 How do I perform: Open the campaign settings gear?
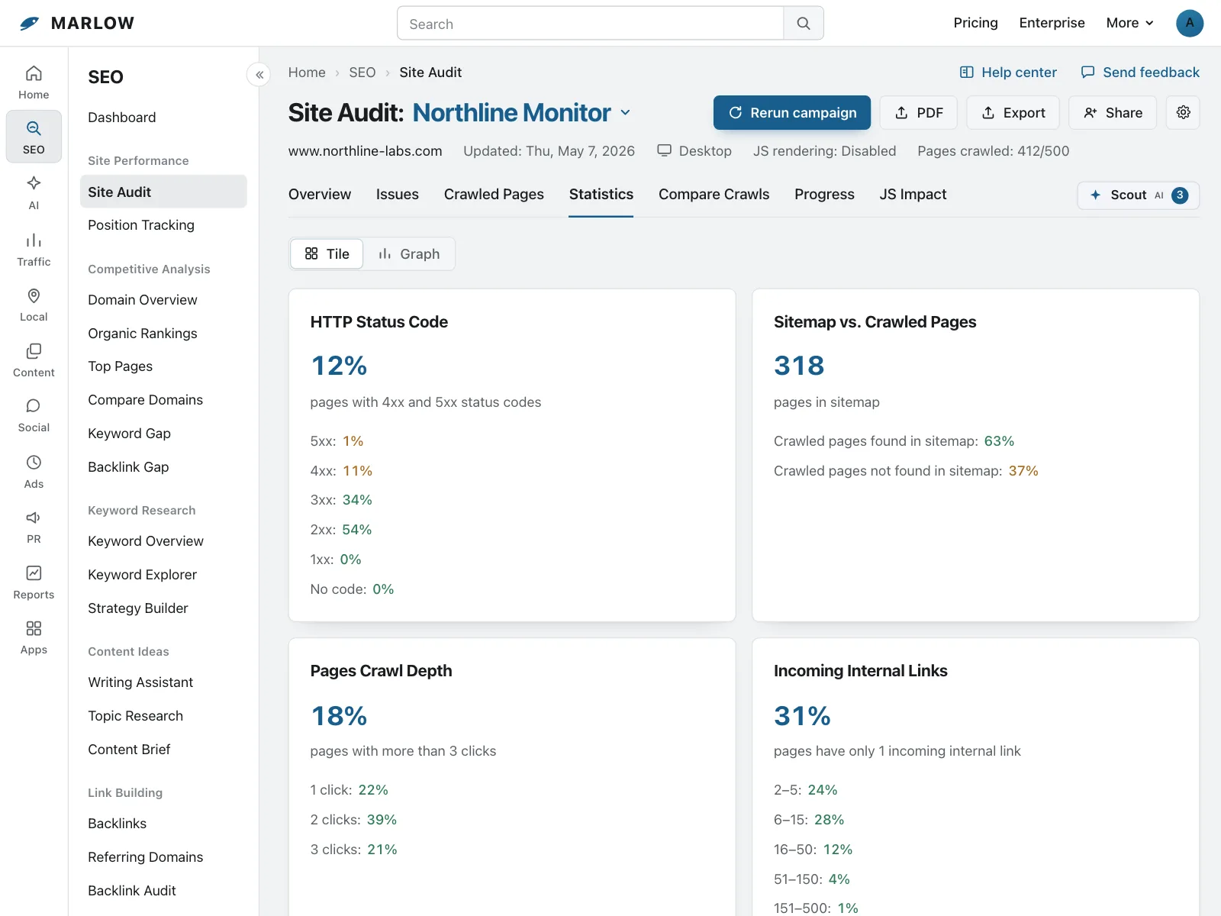tap(1183, 112)
